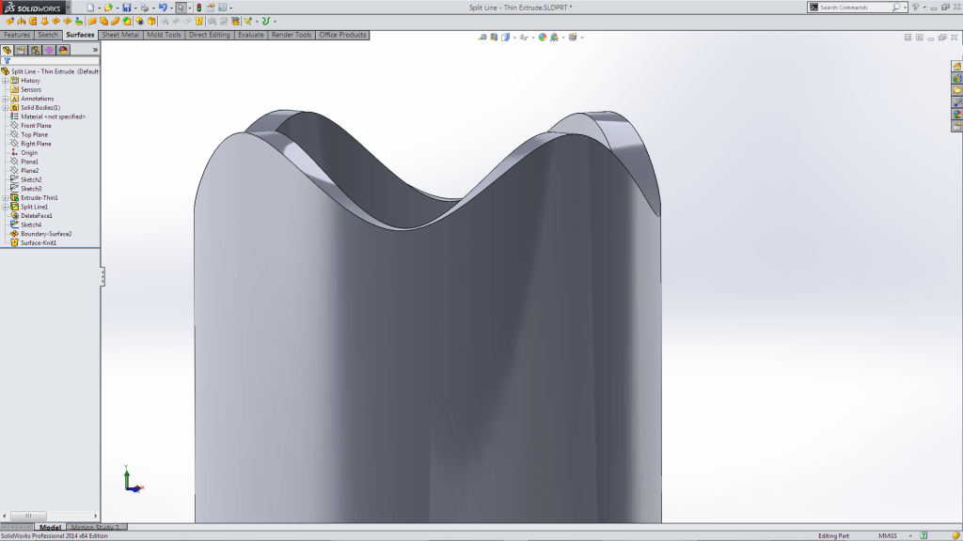The width and height of the screenshot is (963, 541).
Task: Open the View Orientation dropdown
Action: pyautogui.click(x=514, y=38)
